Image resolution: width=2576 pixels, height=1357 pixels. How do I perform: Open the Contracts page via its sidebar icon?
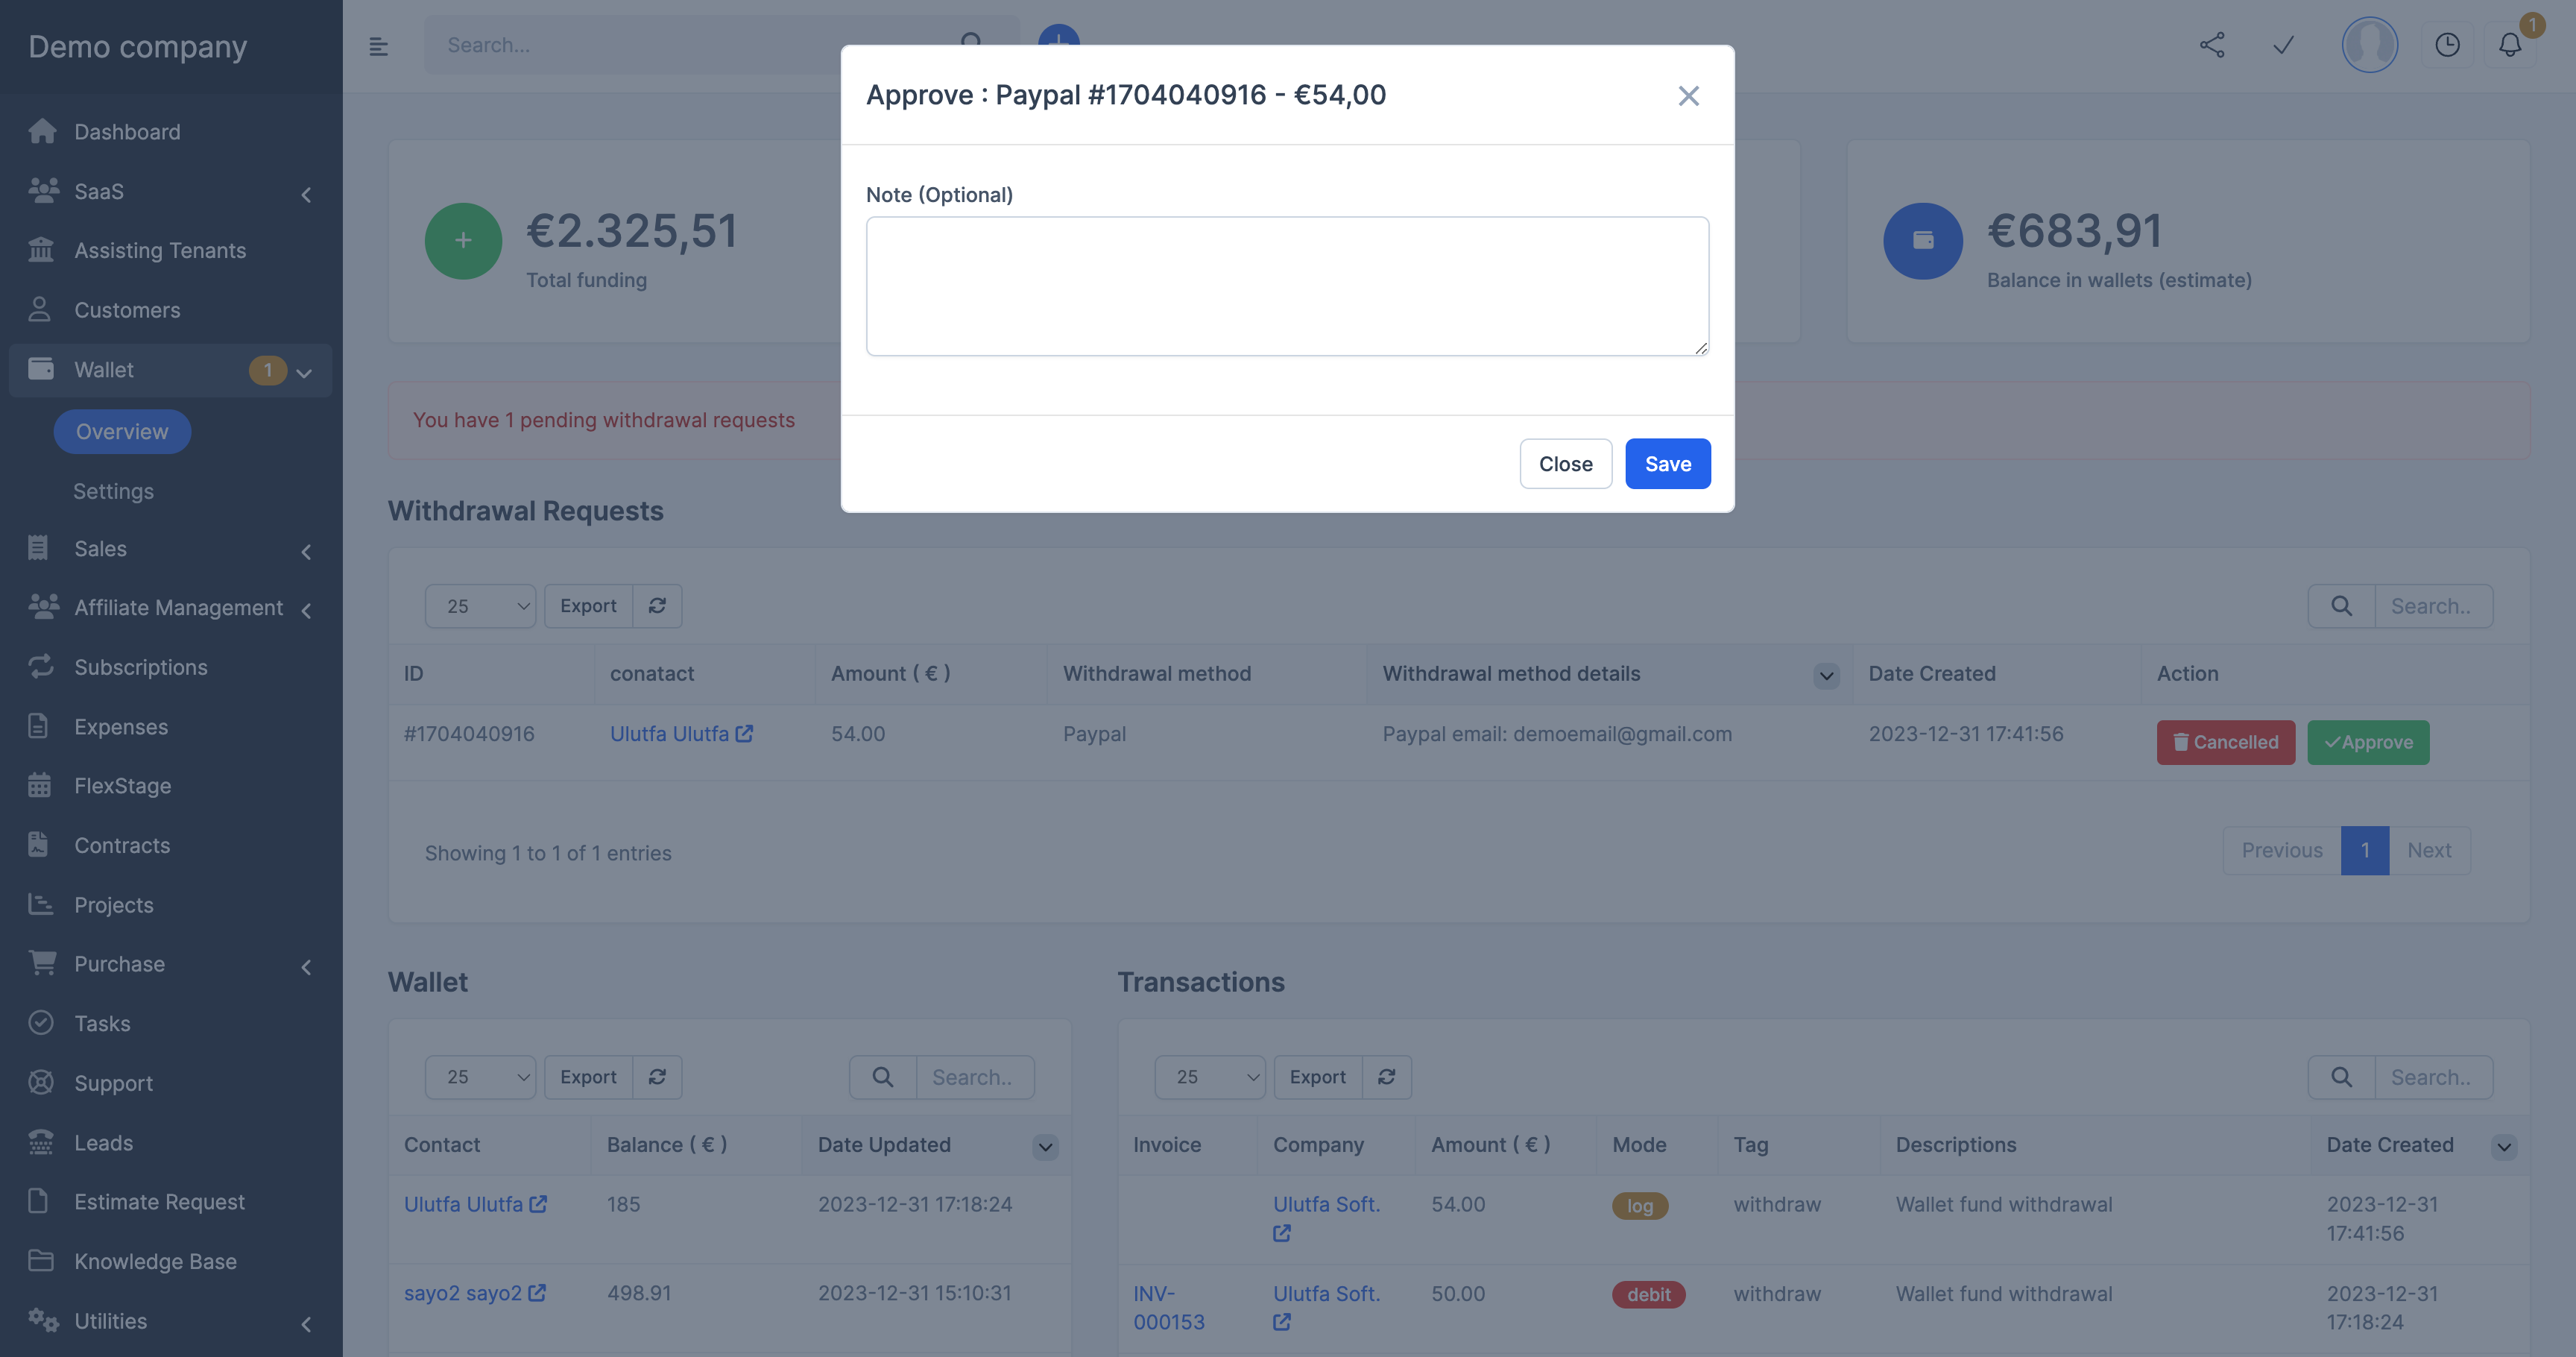(x=40, y=845)
